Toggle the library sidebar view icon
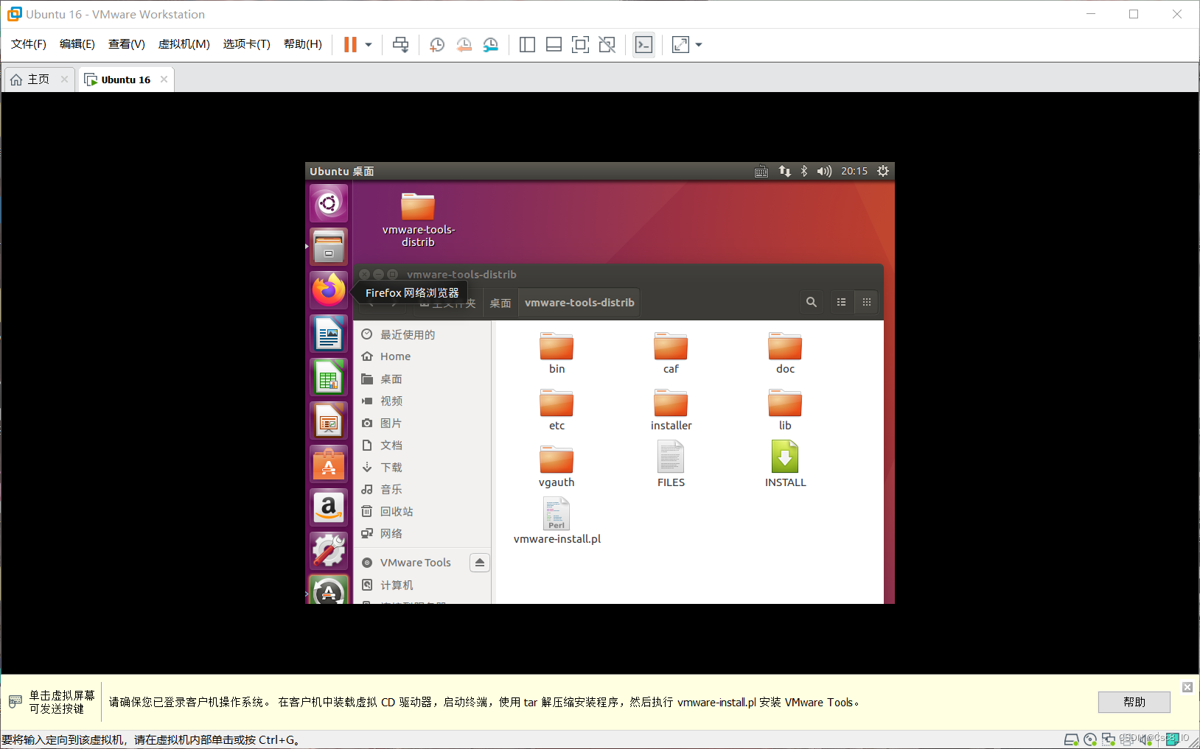Screen dimensions: 1200x749 click(x=527, y=45)
